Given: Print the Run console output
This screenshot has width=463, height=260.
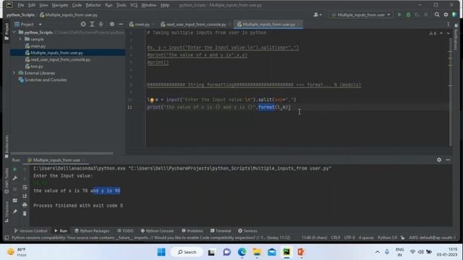Looking at the screenshot, I should point(25,204).
